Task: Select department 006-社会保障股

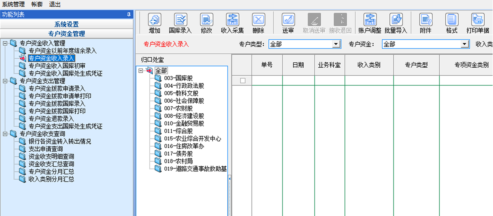Action: [x=184, y=101]
